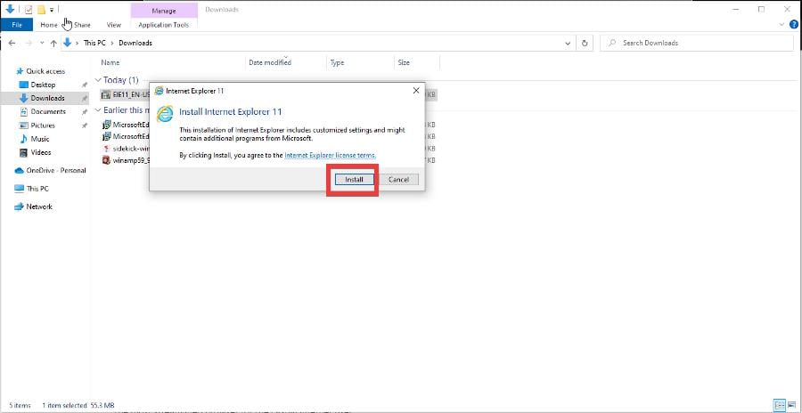Select Quick access in the navigation pane
The image size is (802, 413).
[x=45, y=71]
